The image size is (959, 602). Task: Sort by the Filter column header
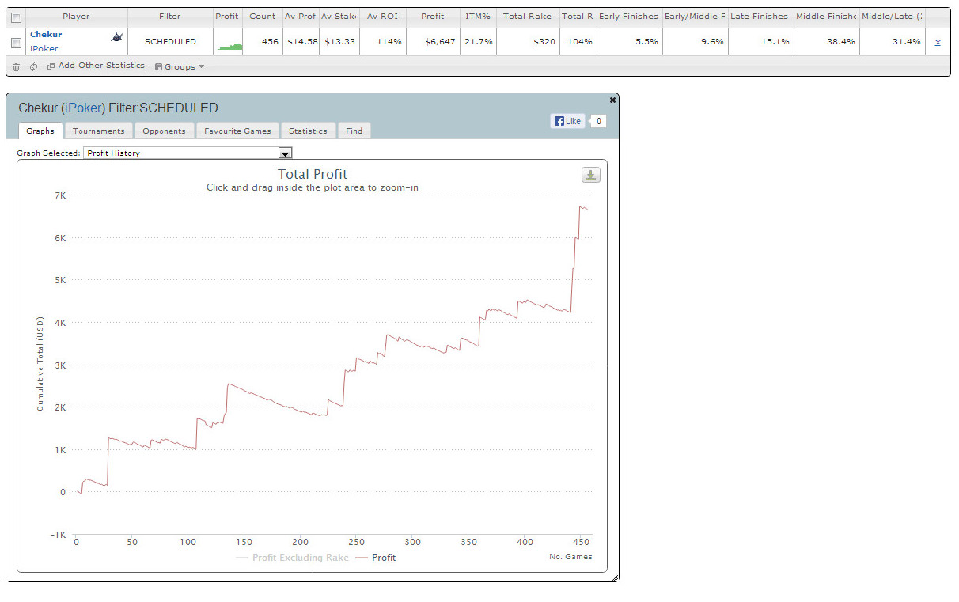point(170,16)
